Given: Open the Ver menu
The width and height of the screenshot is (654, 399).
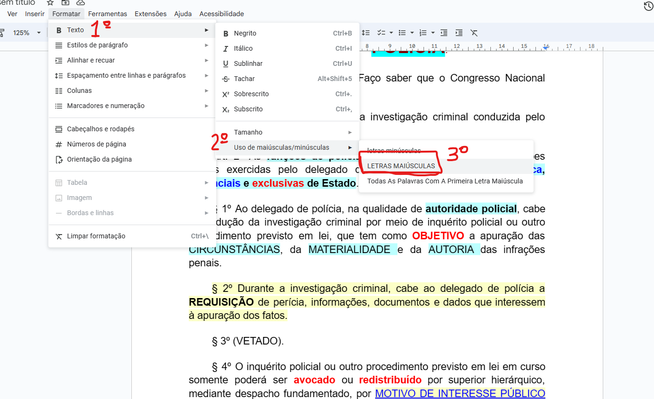Looking at the screenshot, I should coord(12,14).
